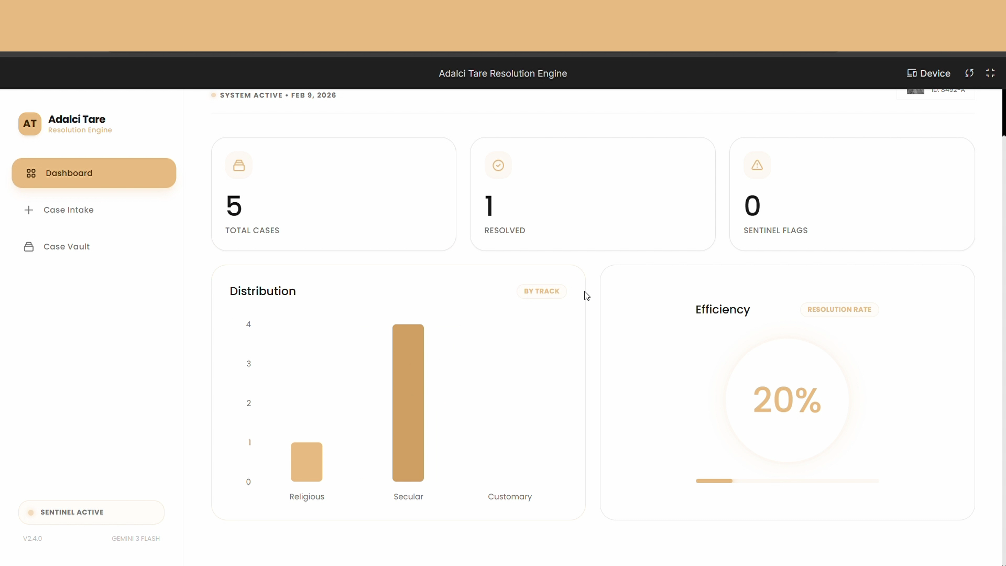Click the Secular bar in Distribution chart
1006x566 pixels.
pyautogui.click(x=408, y=402)
